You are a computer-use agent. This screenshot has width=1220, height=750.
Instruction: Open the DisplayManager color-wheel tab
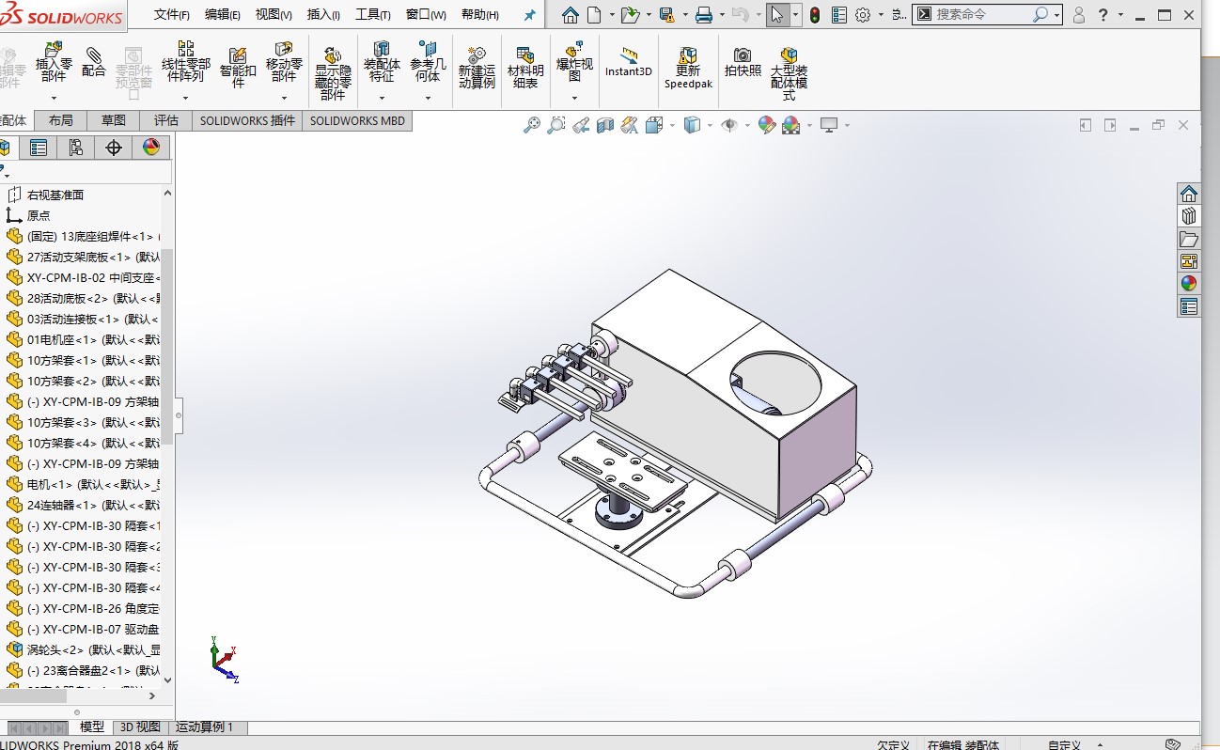point(151,148)
